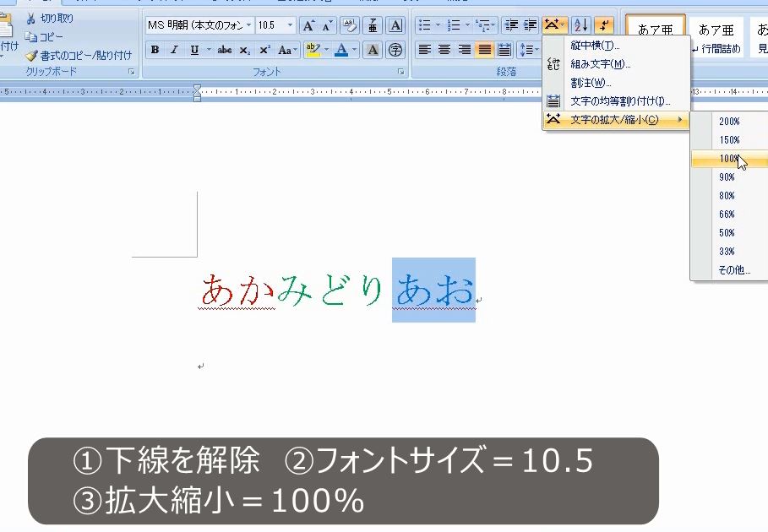Apply the yellow text highlight color
Viewport: 768px width, 532px height.
click(313, 50)
